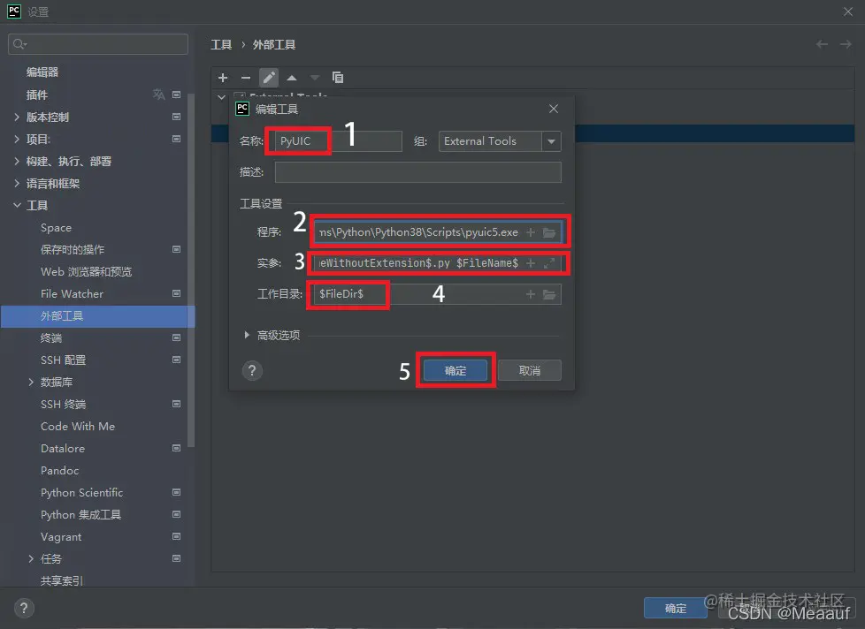Open Web 浏览器和预览 settings page
Viewport: 865px width, 629px height.
pyautogui.click(x=86, y=271)
